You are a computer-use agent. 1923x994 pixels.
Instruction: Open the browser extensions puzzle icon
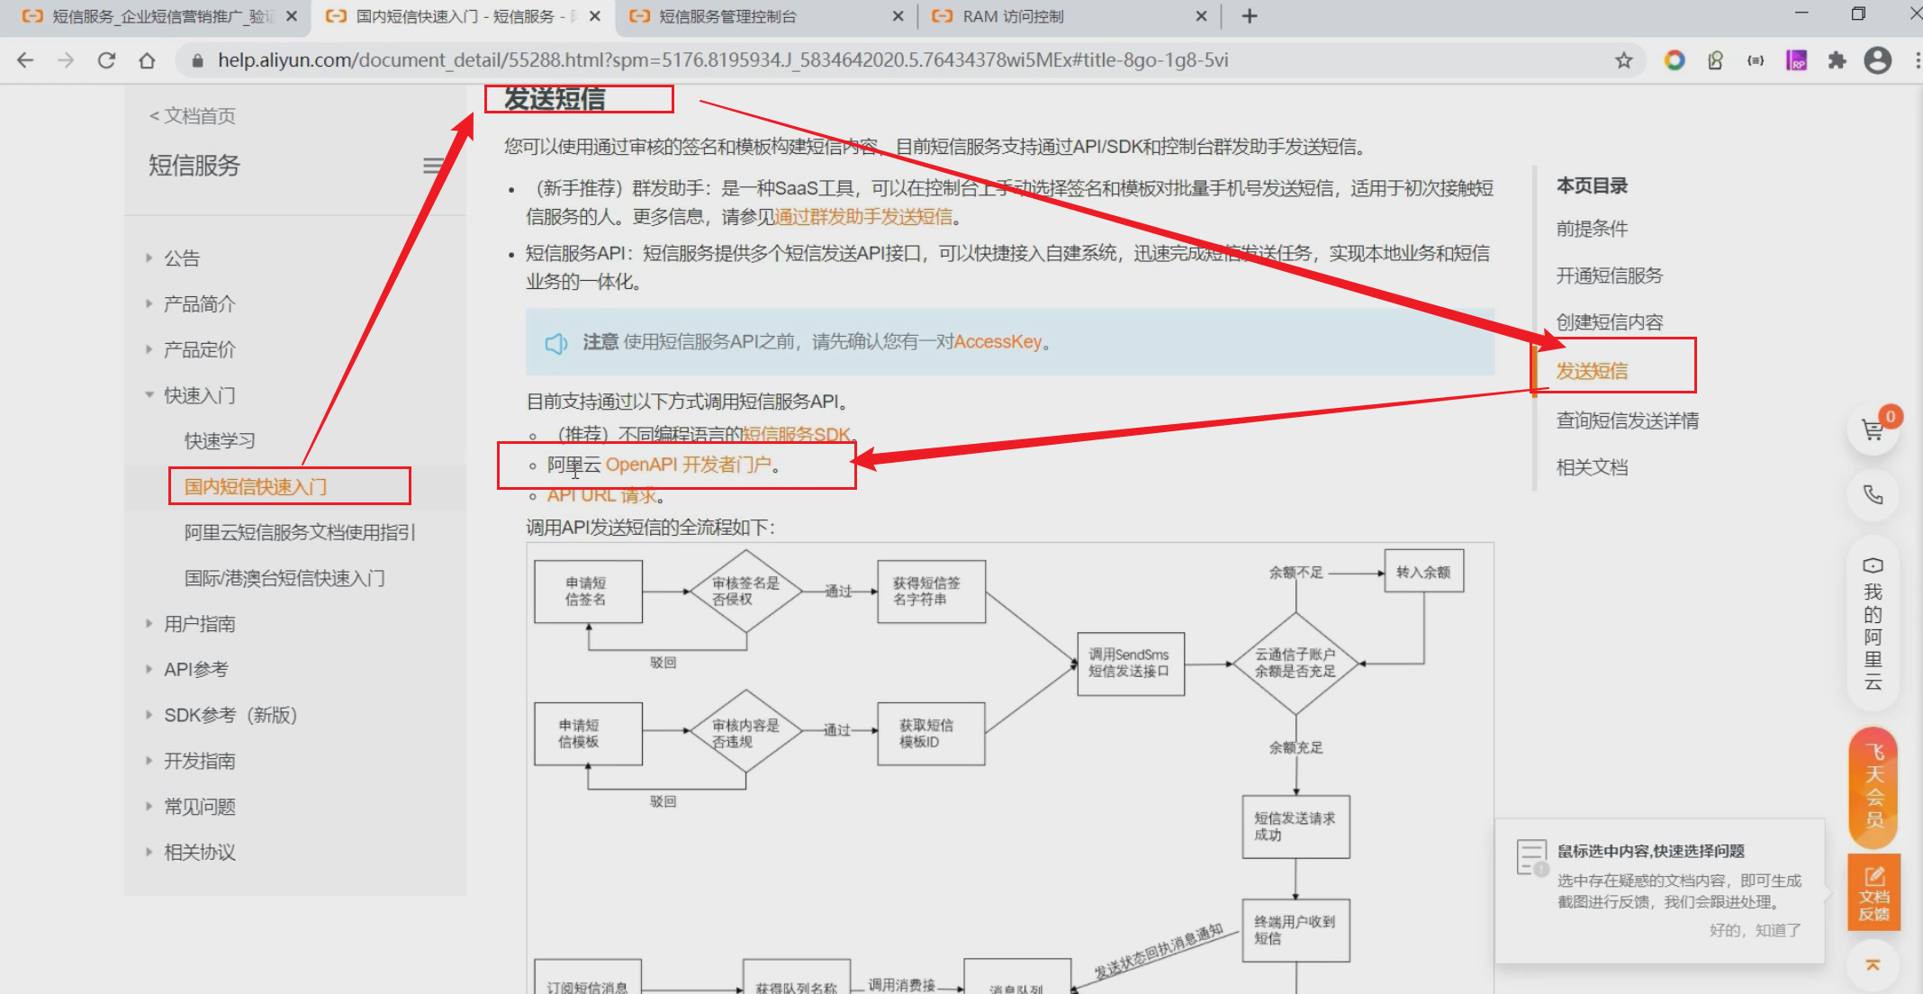[x=1837, y=60]
